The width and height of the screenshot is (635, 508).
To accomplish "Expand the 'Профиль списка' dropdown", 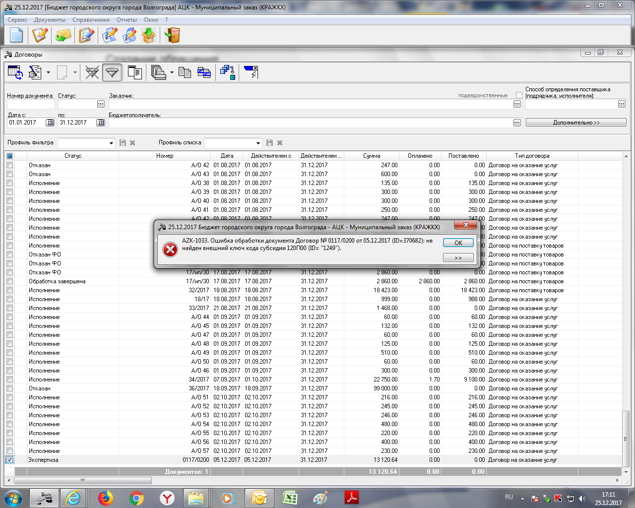I will pyautogui.click(x=258, y=143).
